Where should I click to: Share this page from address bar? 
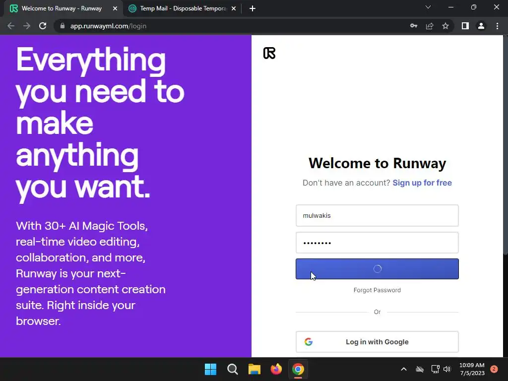tap(430, 26)
